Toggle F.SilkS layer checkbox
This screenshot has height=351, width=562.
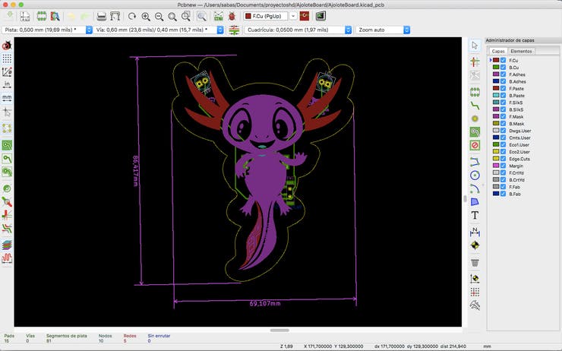point(504,103)
